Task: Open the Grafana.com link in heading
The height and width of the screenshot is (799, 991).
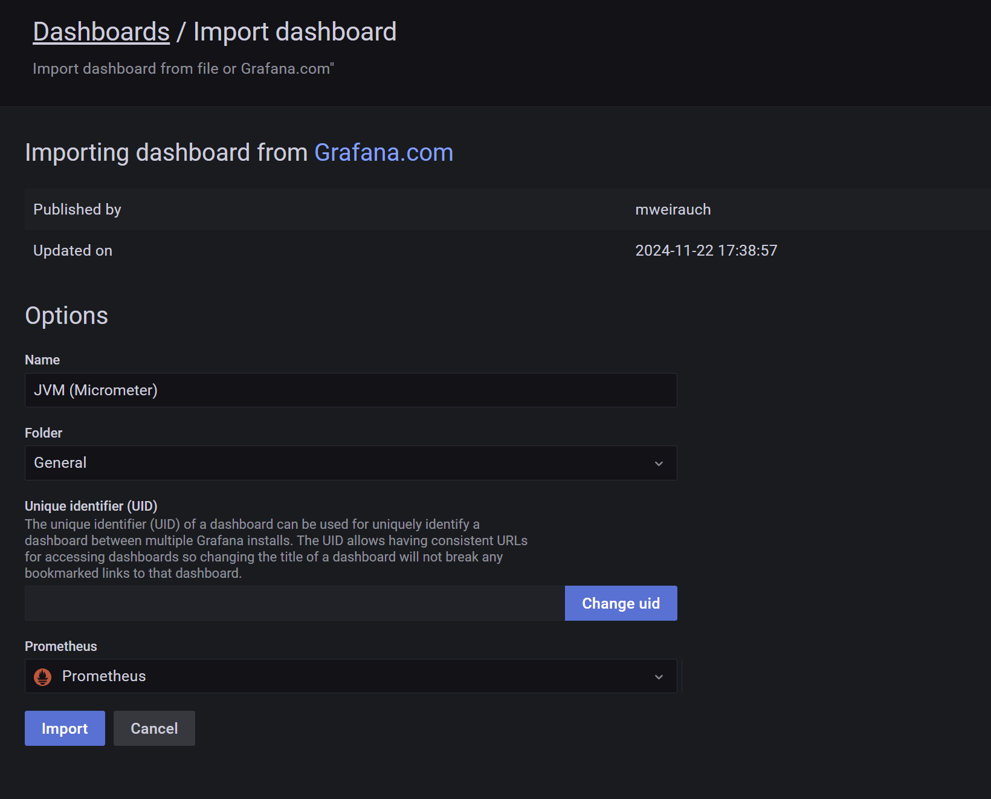Action: pos(384,152)
